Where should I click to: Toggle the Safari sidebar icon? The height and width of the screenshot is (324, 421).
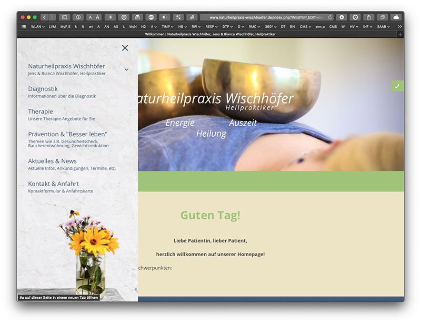(x=65, y=17)
